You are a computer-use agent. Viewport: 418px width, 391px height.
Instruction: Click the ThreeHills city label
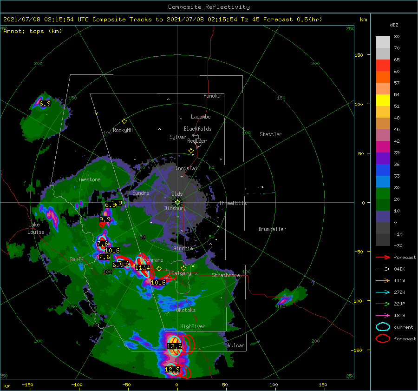(233, 203)
